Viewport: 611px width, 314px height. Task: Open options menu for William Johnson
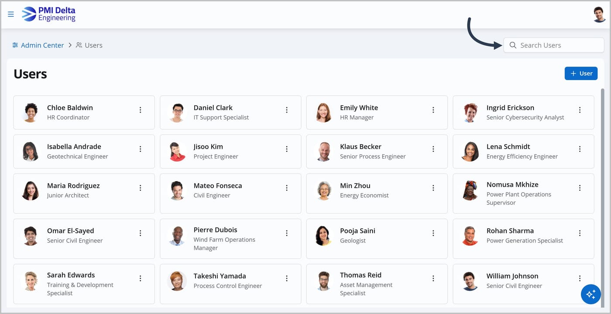(x=580, y=278)
